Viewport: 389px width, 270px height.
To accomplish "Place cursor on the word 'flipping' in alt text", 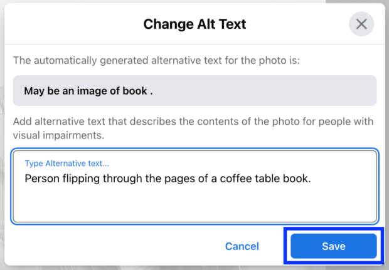I will 81,179.
